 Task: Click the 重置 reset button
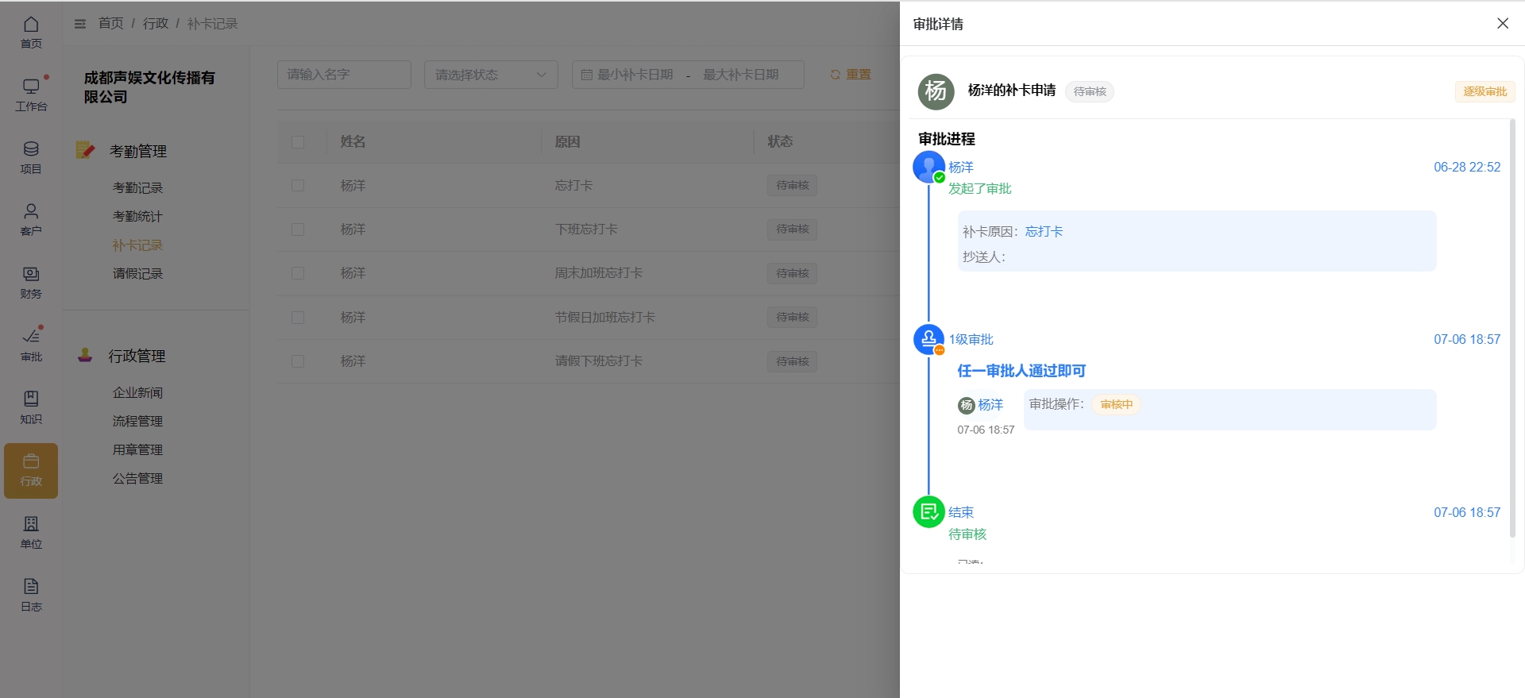[851, 75]
